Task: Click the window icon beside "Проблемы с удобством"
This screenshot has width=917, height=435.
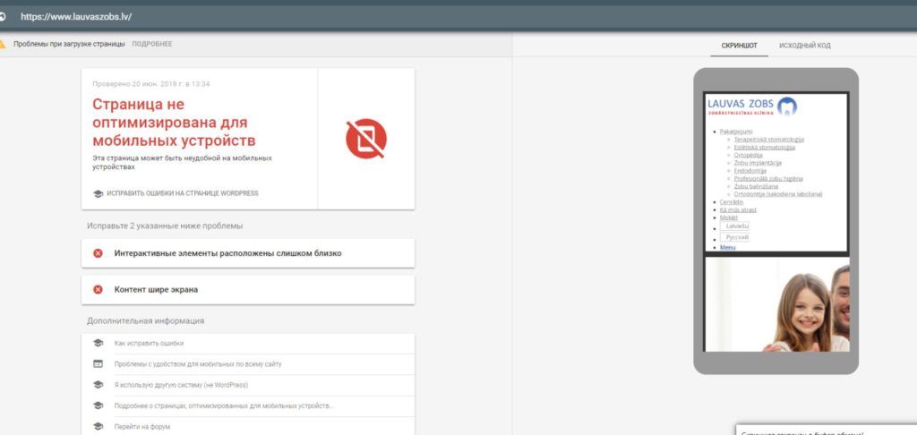Action: tap(99, 364)
